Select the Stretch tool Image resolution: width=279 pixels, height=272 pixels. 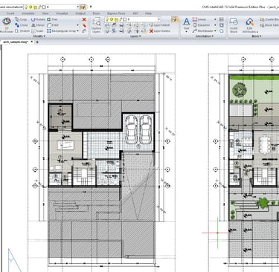(22, 31)
